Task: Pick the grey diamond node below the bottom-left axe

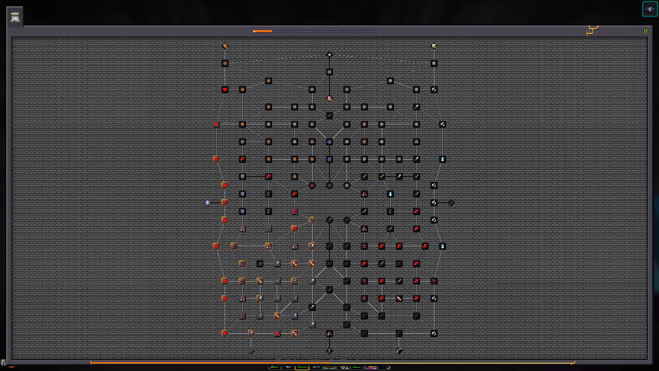Action: pyautogui.click(x=251, y=351)
